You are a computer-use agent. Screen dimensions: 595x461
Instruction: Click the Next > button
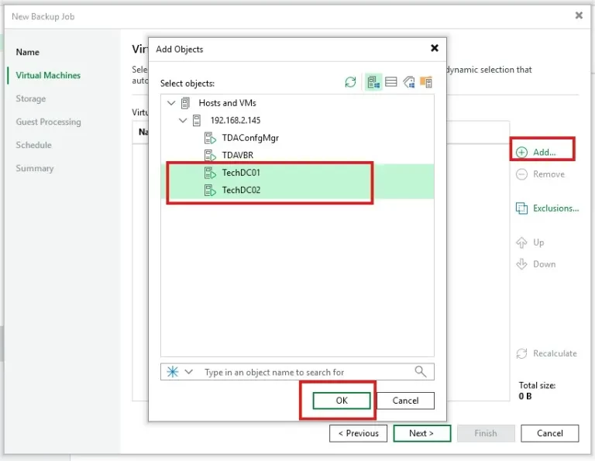pyautogui.click(x=422, y=433)
